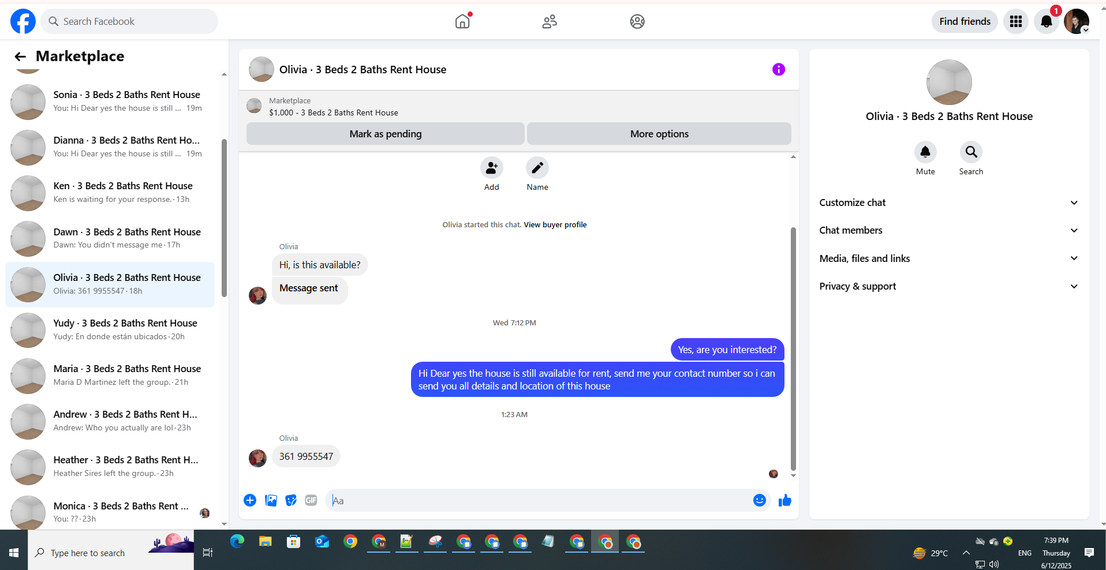
Task: Click the volume icon in system tray
Action: coord(994,564)
